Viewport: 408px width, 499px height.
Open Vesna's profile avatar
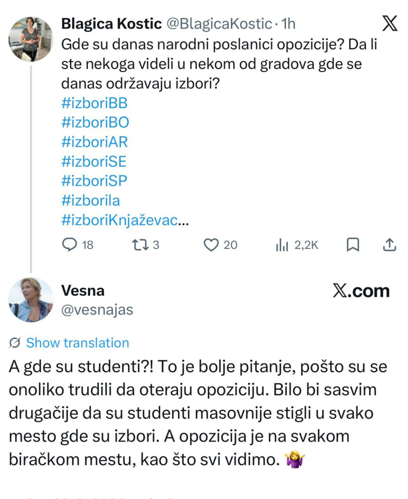pos(31,300)
